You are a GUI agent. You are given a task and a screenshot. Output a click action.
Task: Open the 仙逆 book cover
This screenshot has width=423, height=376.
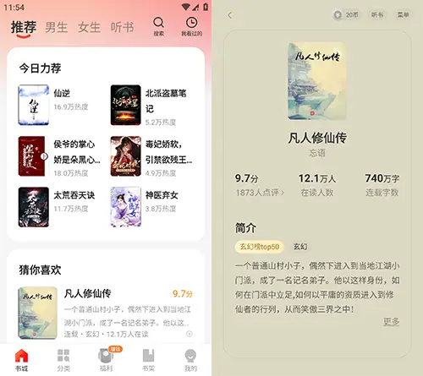[x=34, y=105]
